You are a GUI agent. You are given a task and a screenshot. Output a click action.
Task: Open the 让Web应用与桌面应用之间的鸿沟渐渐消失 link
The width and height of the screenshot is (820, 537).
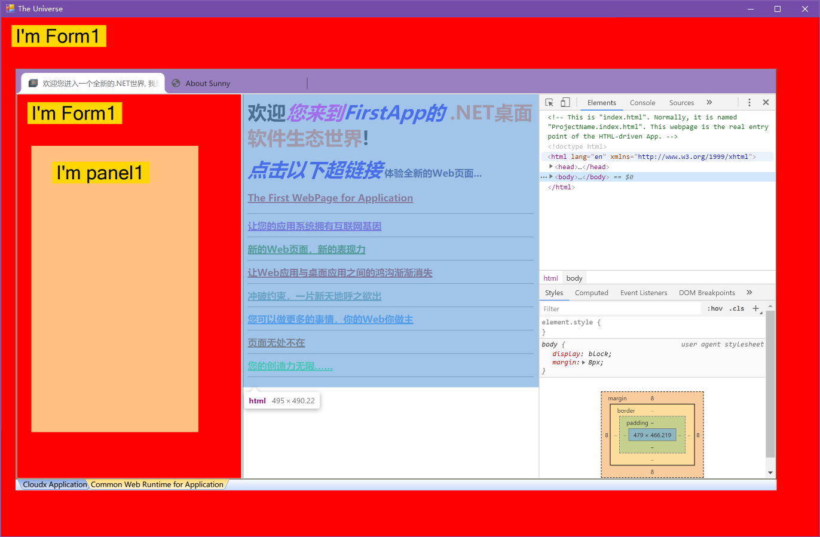pyautogui.click(x=340, y=273)
